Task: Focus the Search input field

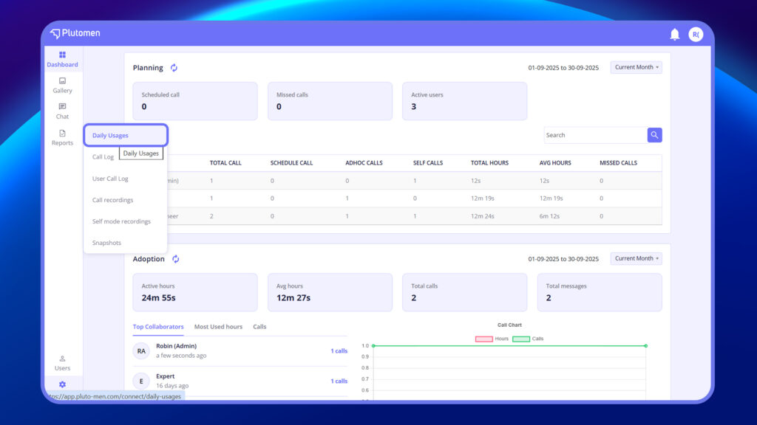Action: 595,135
